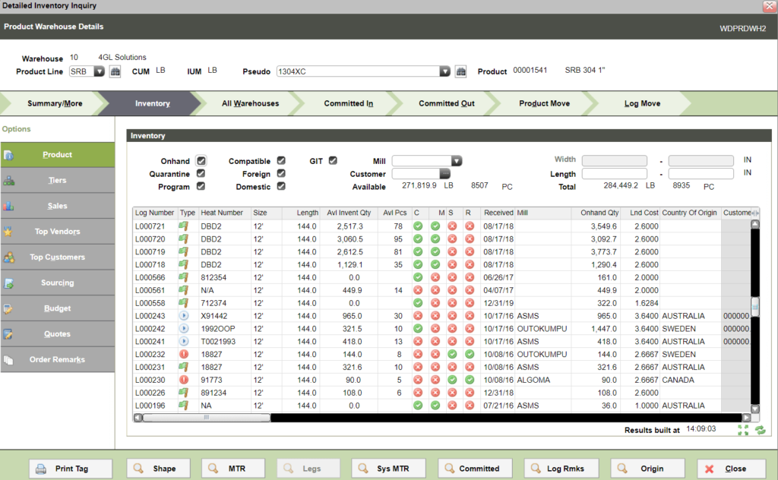The height and width of the screenshot is (480, 778).
Task: Switch to the All Warehouses tab
Action: [x=250, y=103]
